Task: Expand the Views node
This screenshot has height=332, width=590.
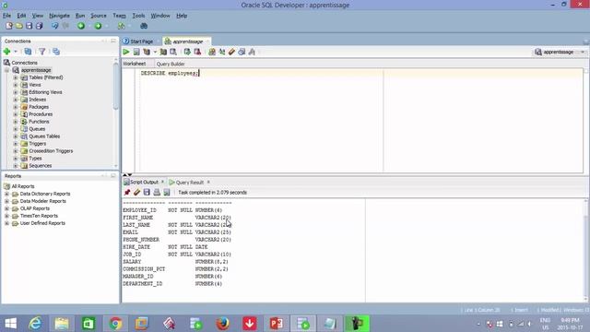Action: click(x=16, y=85)
